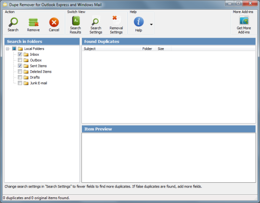Select the Deleted Items folder icon
The height and width of the screenshot is (203, 260).
tap(26, 72)
